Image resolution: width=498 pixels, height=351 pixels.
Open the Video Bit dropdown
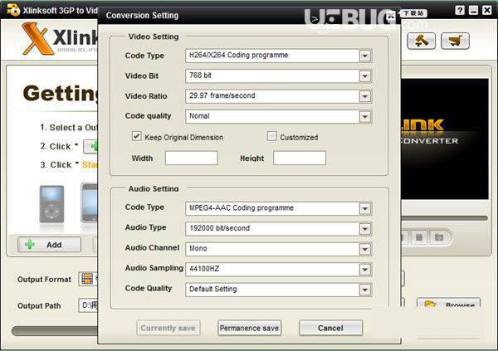[365, 76]
